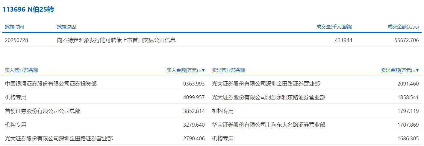Click the 卖出金额(万元) column header

coord(396,70)
